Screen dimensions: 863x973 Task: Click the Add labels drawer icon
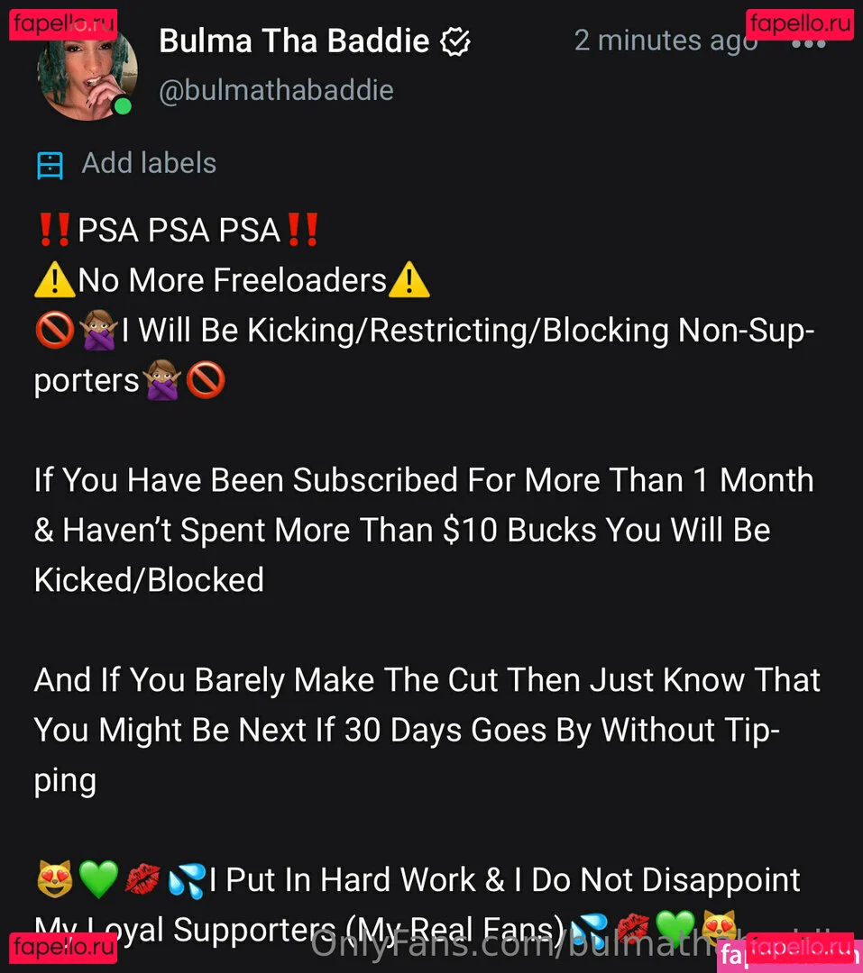50,165
